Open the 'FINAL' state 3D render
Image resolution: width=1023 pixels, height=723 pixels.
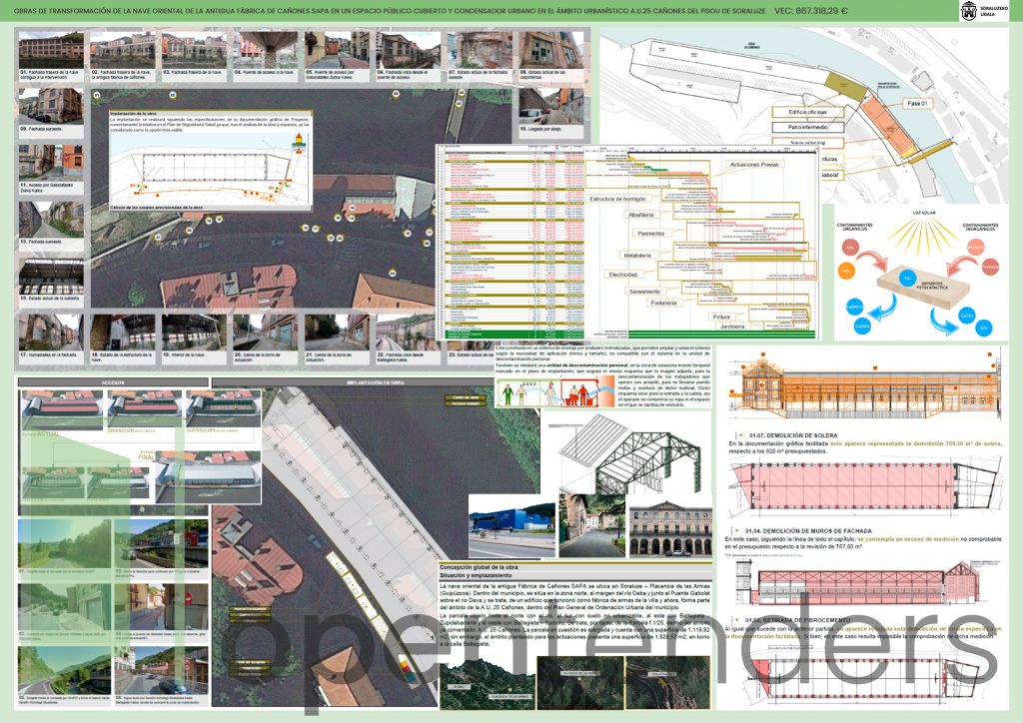[208, 477]
